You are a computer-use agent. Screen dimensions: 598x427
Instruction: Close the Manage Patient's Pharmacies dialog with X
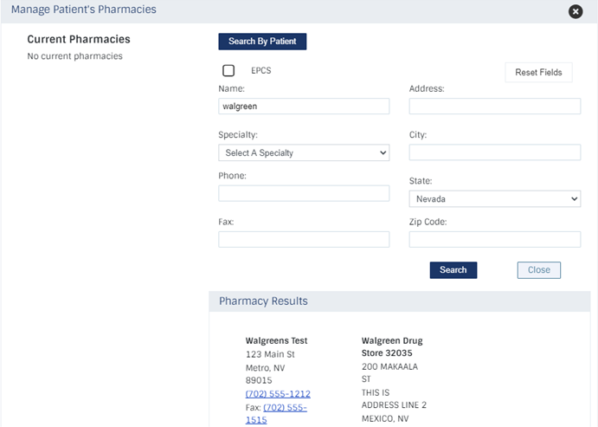(575, 11)
